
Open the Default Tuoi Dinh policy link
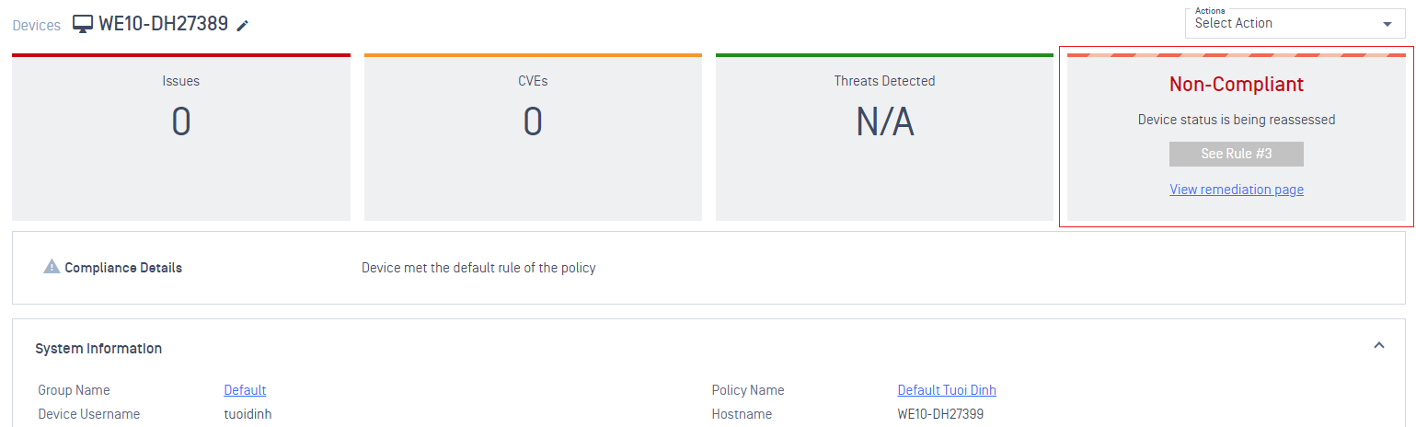tap(947, 390)
